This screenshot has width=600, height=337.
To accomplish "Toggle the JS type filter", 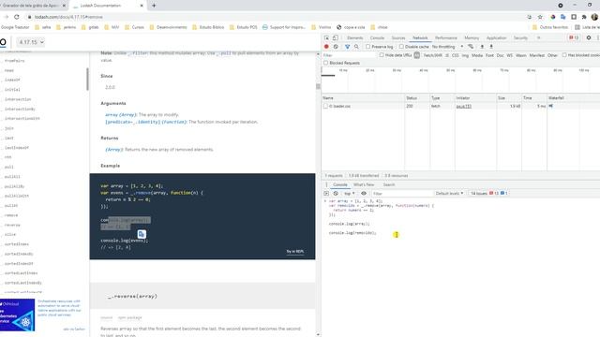I will coord(447,55).
